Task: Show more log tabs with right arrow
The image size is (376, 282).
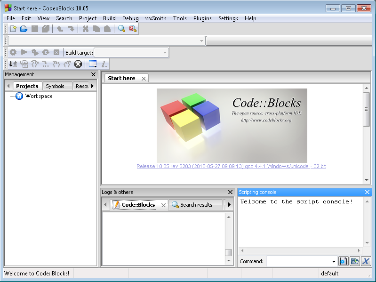Action: [229, 204]
